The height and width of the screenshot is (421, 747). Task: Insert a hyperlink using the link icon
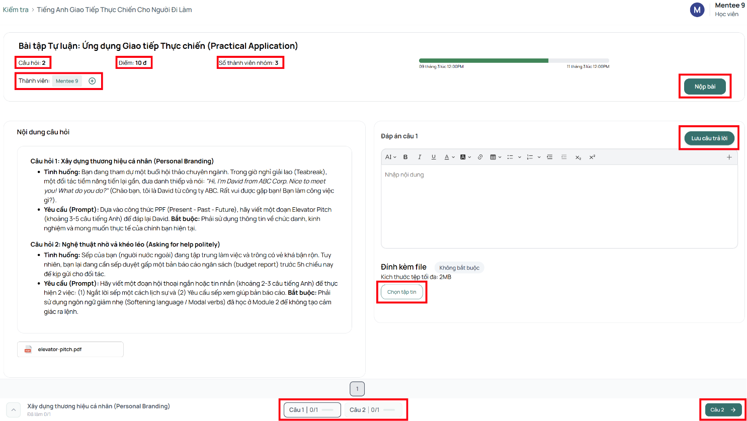(480, 157)
